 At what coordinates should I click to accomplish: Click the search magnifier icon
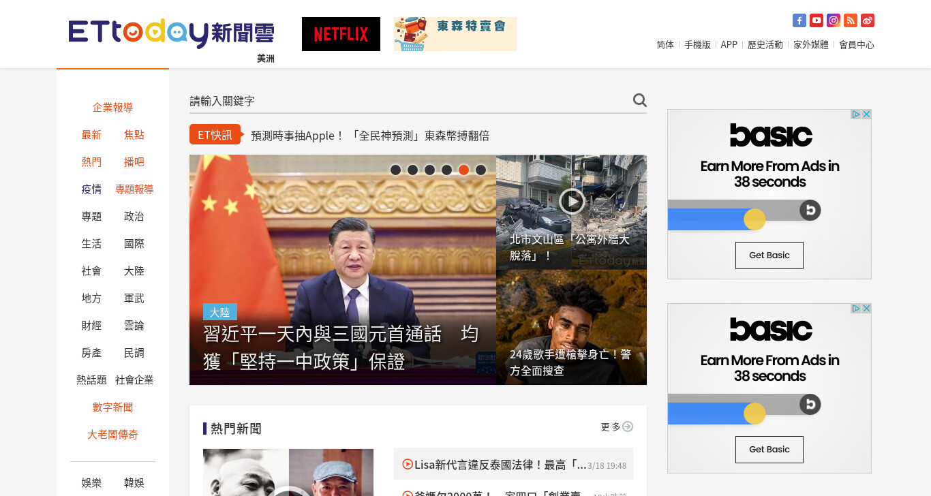639,100
